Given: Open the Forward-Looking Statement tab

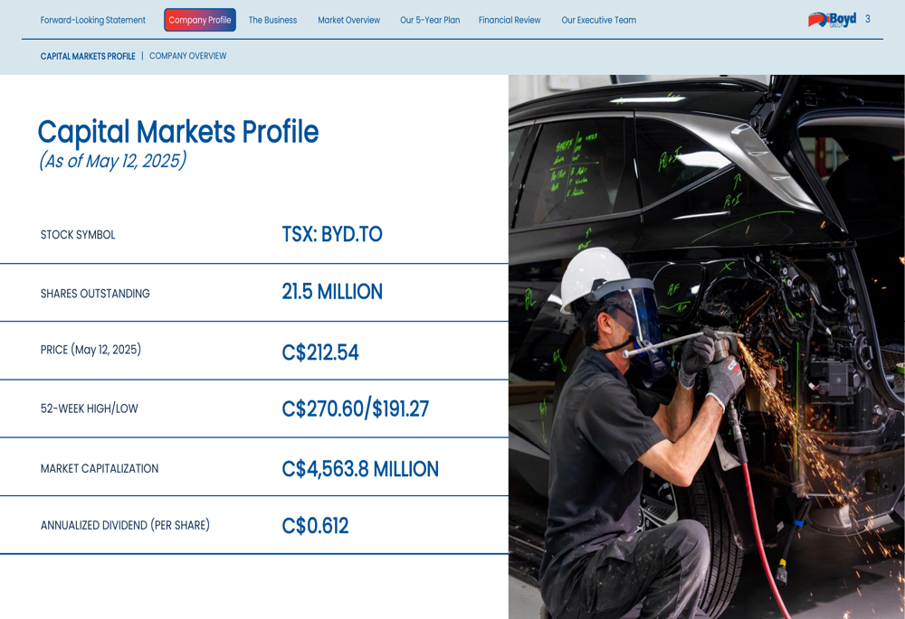Looking at the screenshot, I should click(93, 20).
